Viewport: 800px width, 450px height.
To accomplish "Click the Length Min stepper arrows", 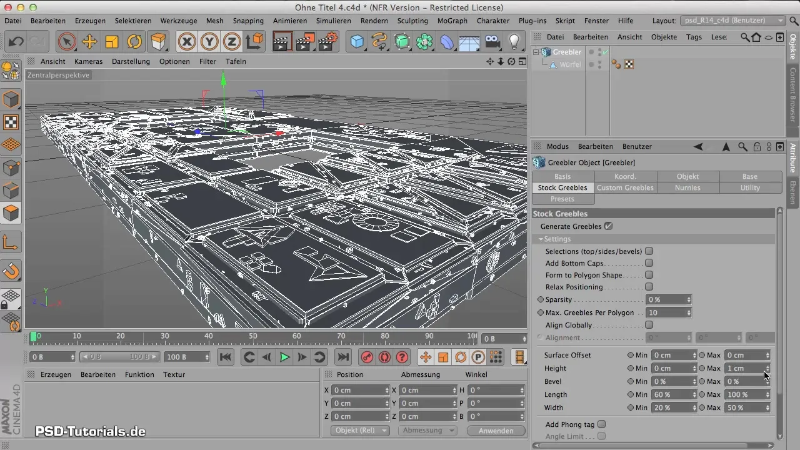I will pyautogui.click(x=694, y=394).
